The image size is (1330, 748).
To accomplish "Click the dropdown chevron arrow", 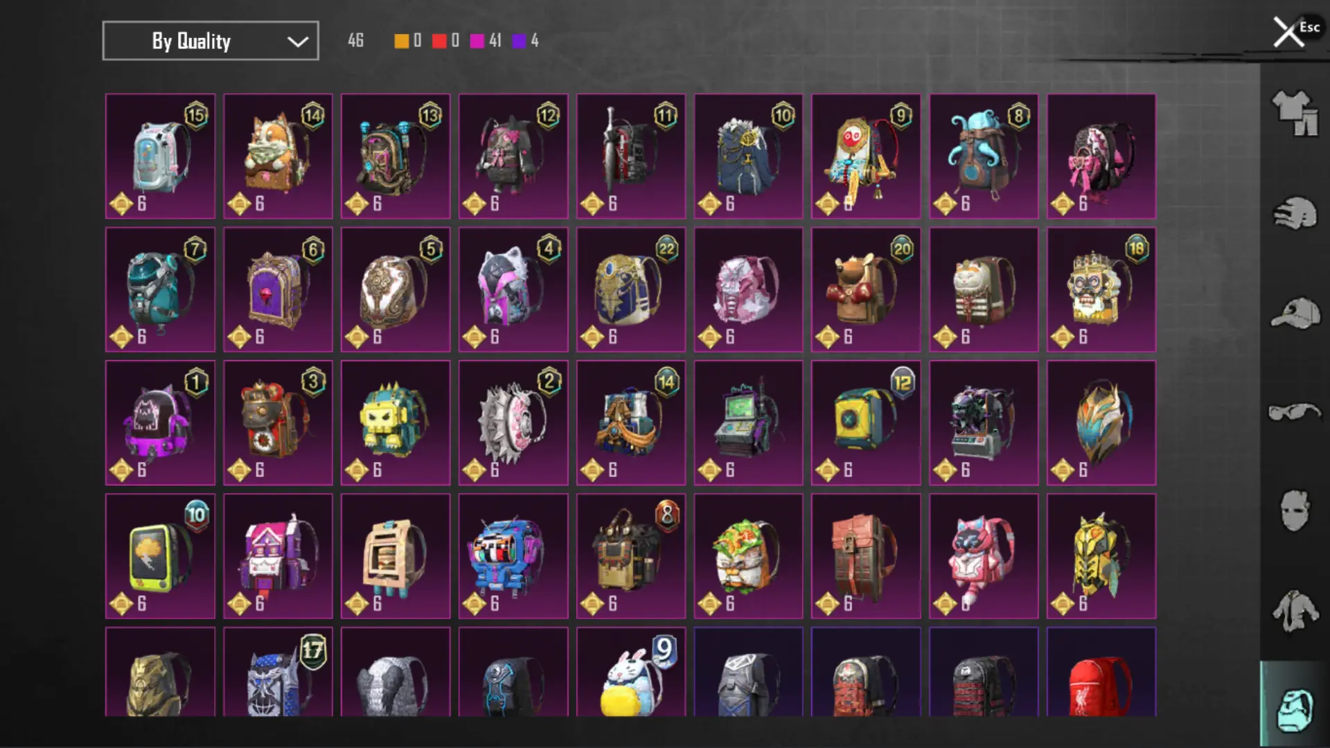I will pos(297,42).
